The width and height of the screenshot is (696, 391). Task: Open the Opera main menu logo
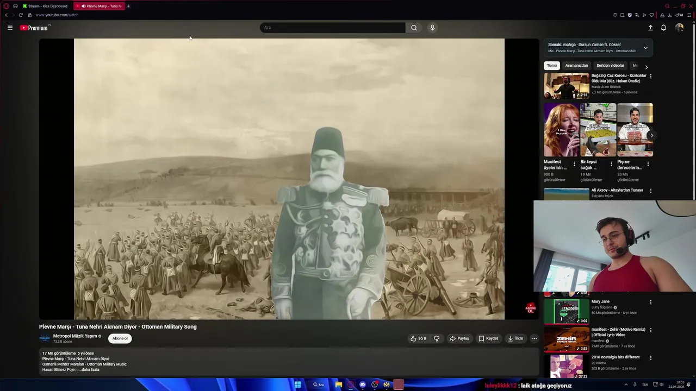tap(6, 6)
